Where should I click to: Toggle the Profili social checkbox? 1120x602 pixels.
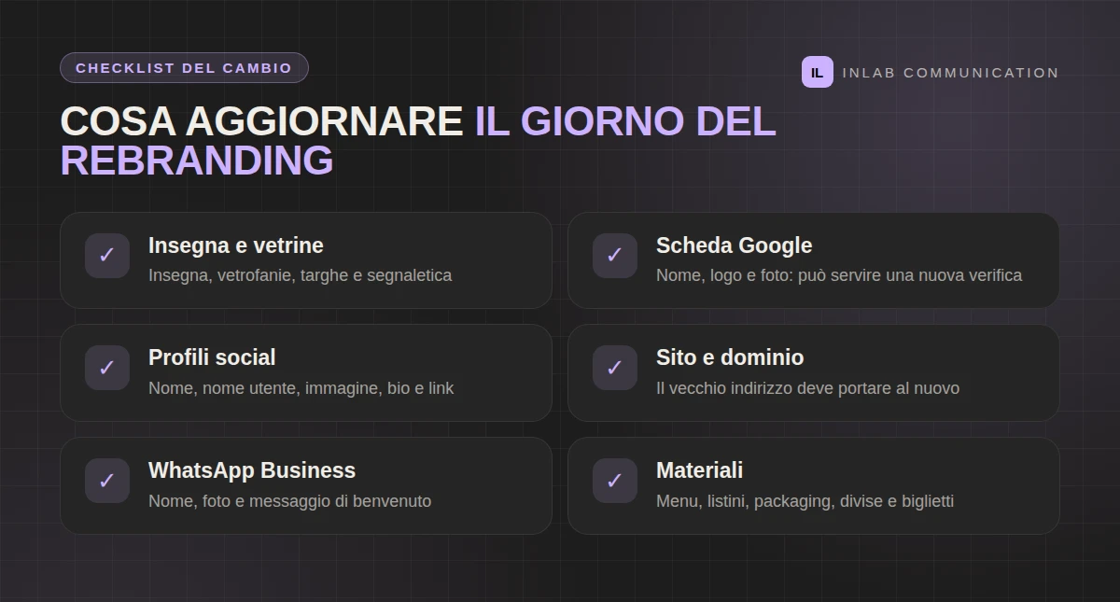pyautogui.click(x=107, y=368)
